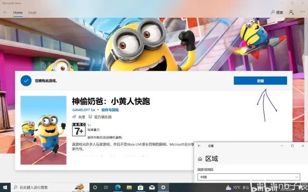Click the Store back arrow icon

coord(6,13)
